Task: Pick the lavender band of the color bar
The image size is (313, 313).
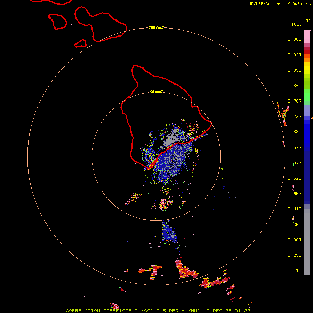Action: click(x=307, y=110)
